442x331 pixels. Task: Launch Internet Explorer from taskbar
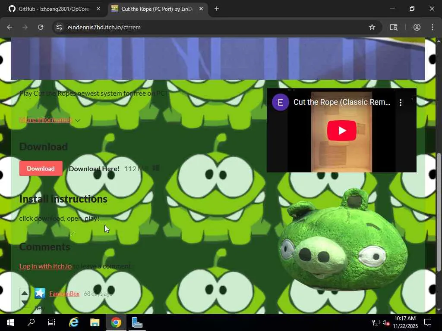tap(73, 322)
